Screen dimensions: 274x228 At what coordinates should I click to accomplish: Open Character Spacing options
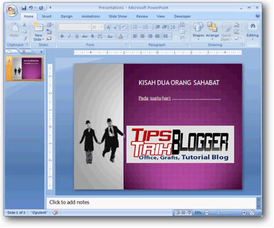point(100,36)
